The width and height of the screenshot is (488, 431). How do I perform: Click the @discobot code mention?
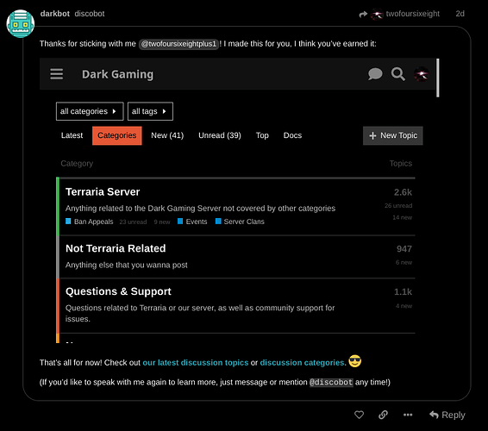click(x=331, y=382)
